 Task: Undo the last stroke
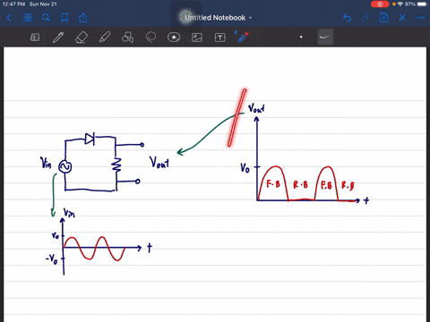347,18
